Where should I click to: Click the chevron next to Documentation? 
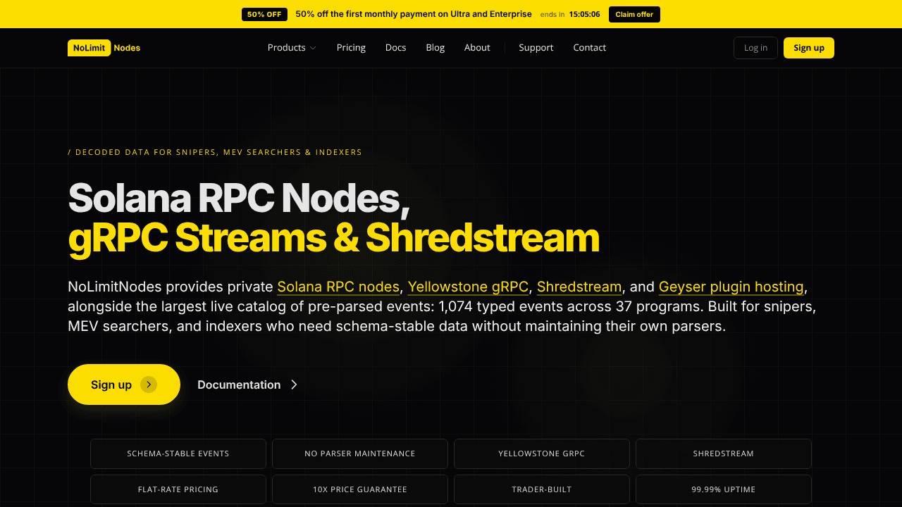point(294,384)
